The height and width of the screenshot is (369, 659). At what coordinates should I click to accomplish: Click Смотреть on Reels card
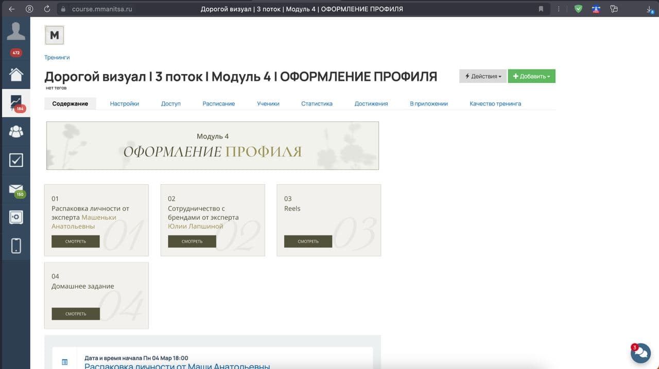[x=308, y=241]
